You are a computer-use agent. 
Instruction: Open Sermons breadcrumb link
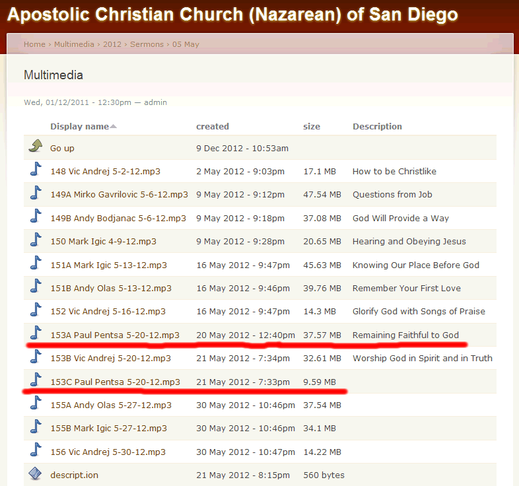click(147, 44)
